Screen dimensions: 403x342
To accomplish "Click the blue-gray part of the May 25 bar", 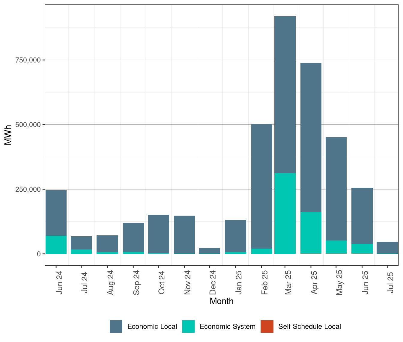I will 336,189.
